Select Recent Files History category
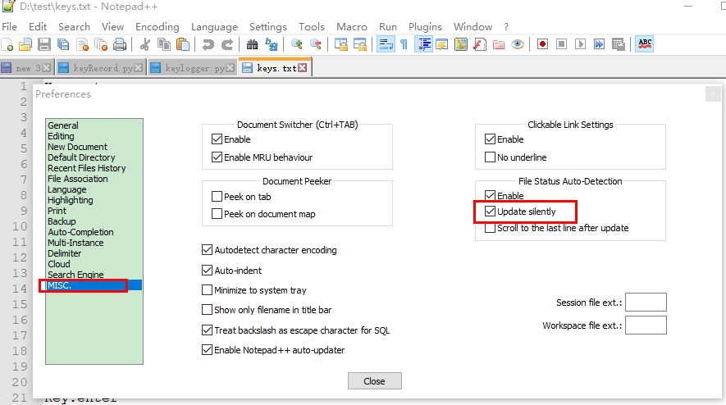Screen dimensions: 726x405 87,168
